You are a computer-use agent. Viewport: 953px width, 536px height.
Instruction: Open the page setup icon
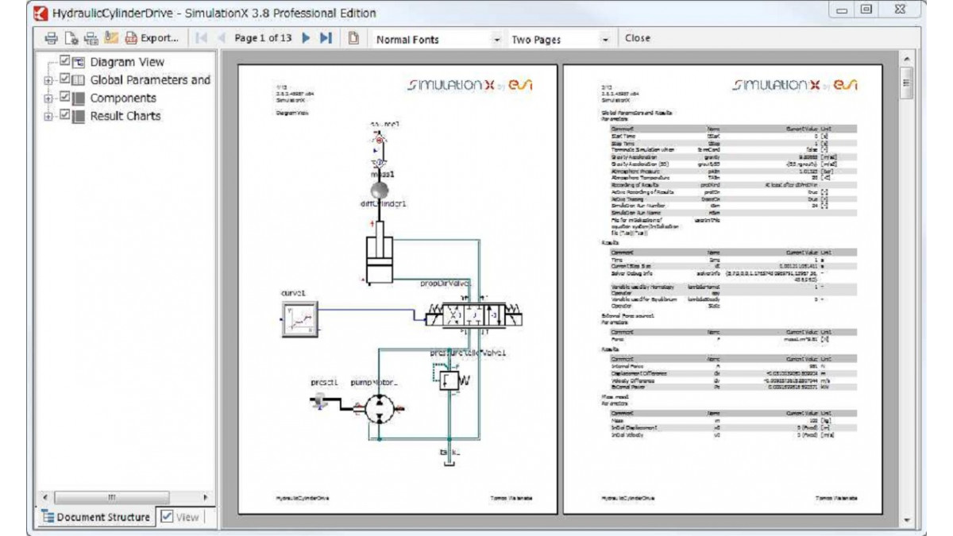71,38
